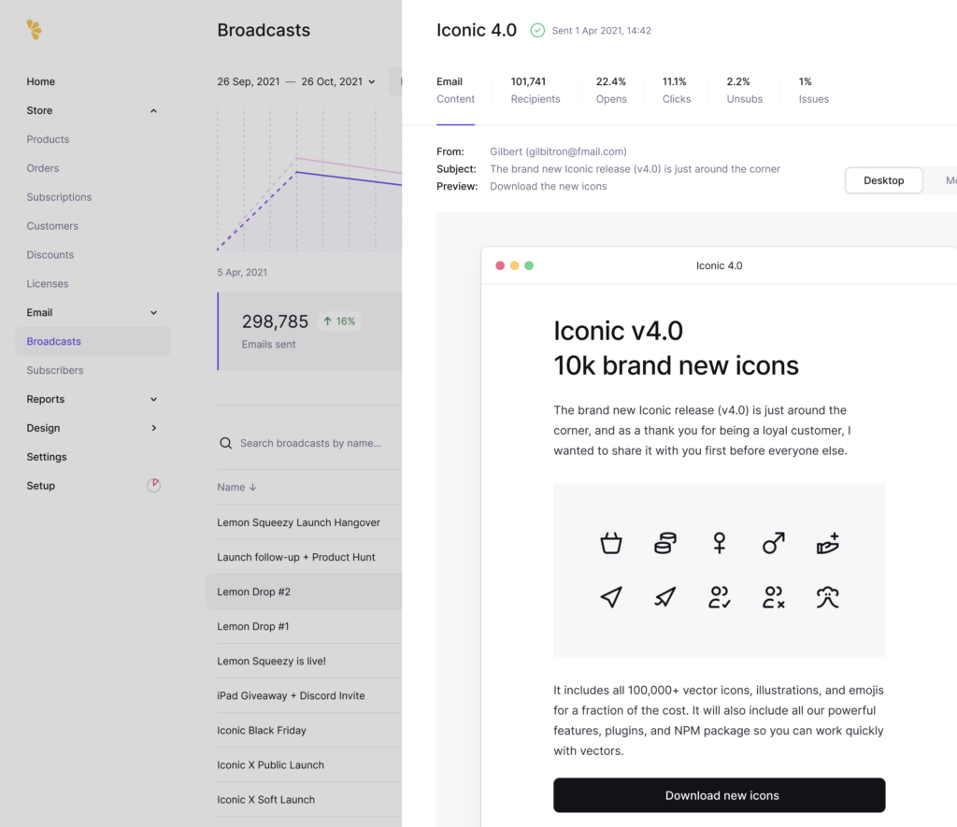Switch to the Issues tab
The image size is (957, 827).
pyautogui.click(x=814, y=91)
